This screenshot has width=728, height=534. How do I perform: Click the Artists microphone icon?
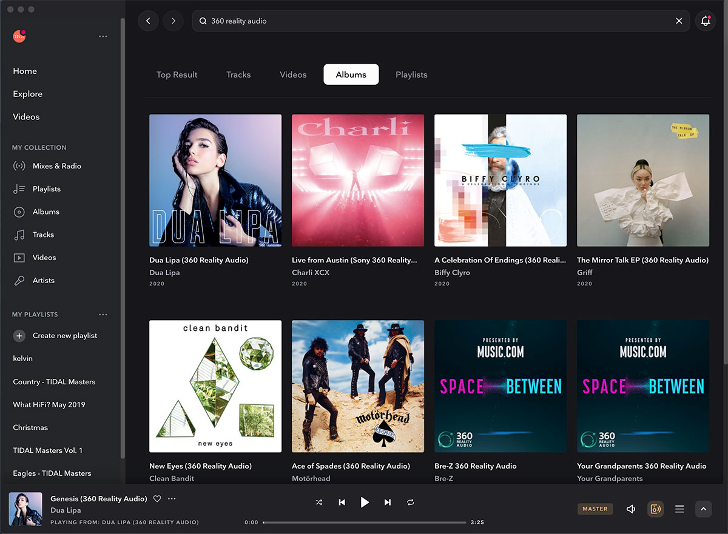point(19,281)
